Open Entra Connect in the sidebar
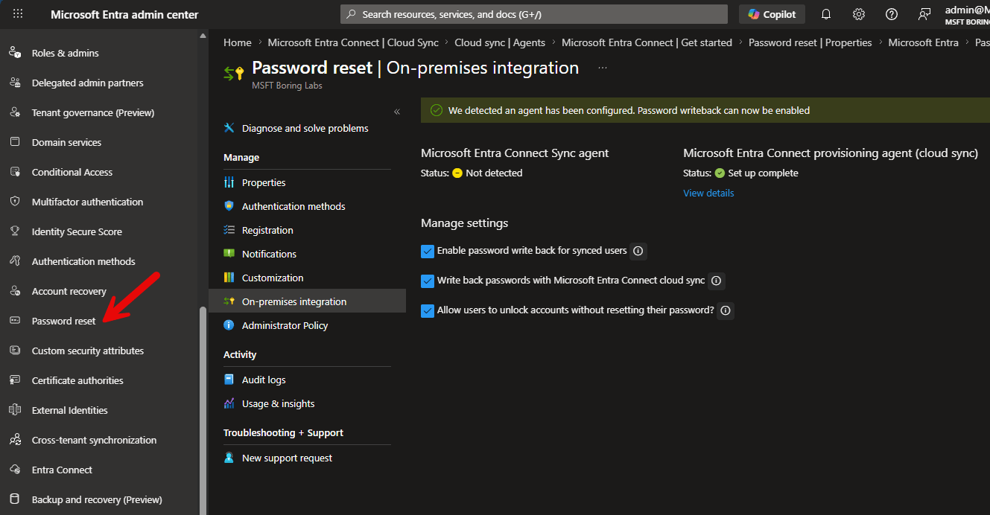The image size is (990, 515). point(62,470)
